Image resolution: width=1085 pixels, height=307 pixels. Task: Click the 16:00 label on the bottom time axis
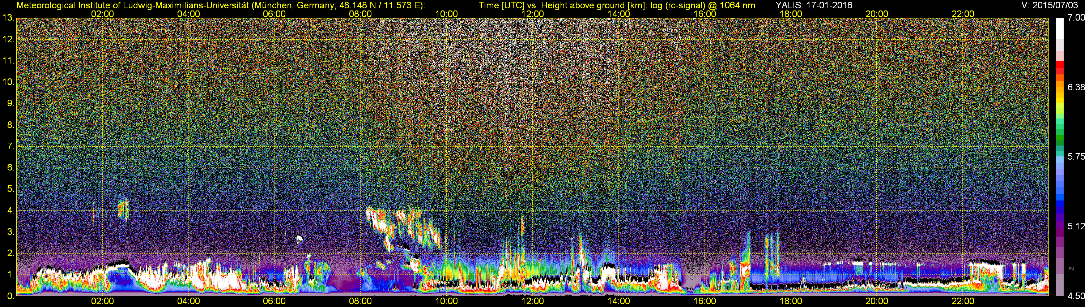705,301
